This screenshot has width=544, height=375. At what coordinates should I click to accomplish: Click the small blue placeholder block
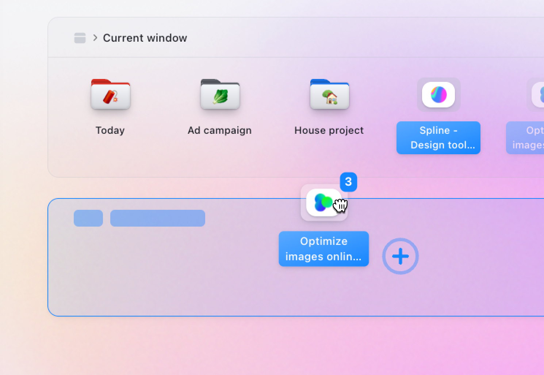tap(88, 218)
